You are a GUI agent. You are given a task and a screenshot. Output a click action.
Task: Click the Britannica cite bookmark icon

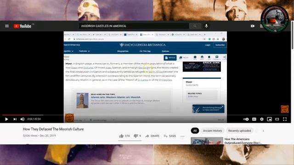[209, 58]
